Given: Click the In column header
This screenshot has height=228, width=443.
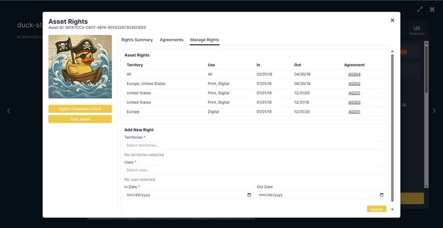Looking at the screenshot, I should tap(258, 65).
